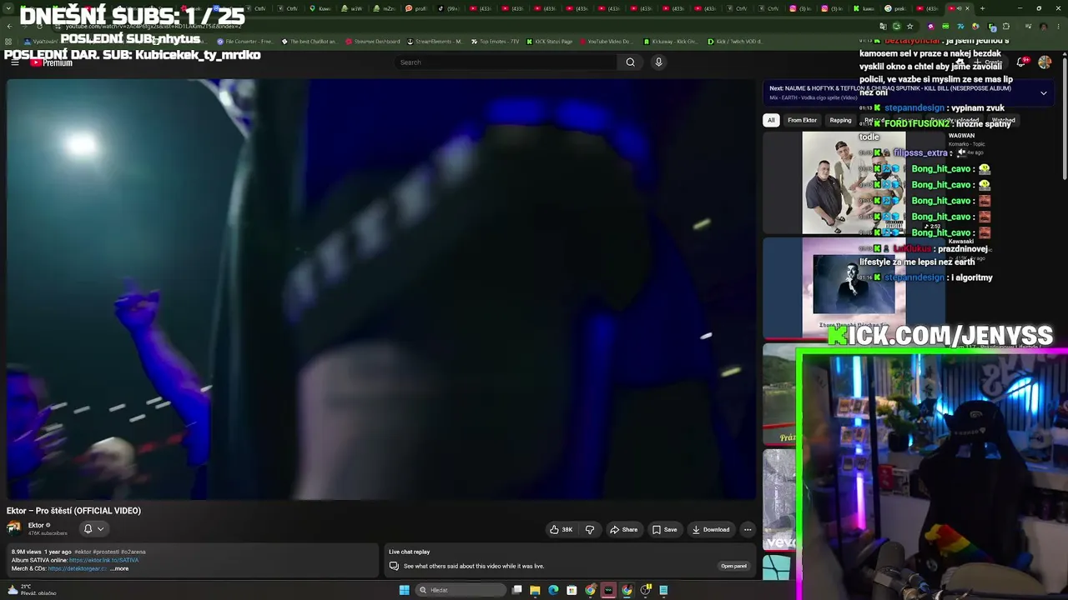
Task: Open the 'Top Emotes - 7TV' bookmark
Action: point(495,41)
